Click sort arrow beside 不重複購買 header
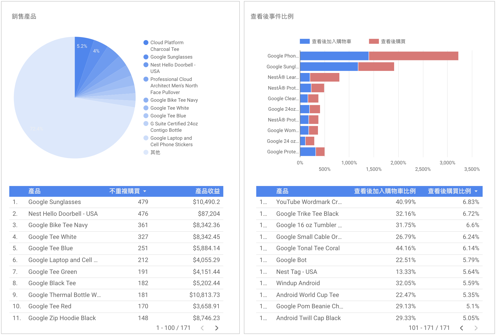 point(145,191)
